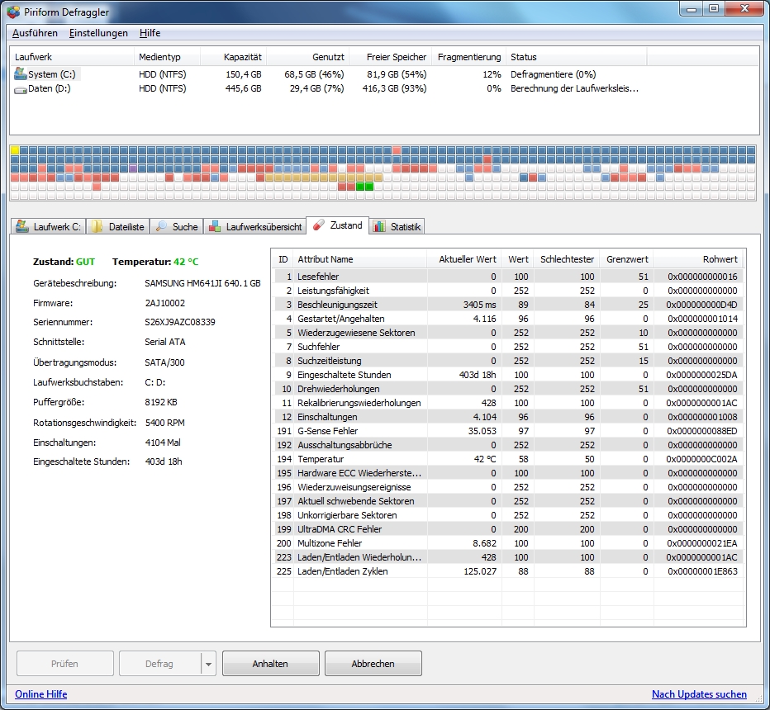This screenshot has width=770, height=710.
Task: Select the G-Sense Fehler row
Action: [x=508, y=431]
